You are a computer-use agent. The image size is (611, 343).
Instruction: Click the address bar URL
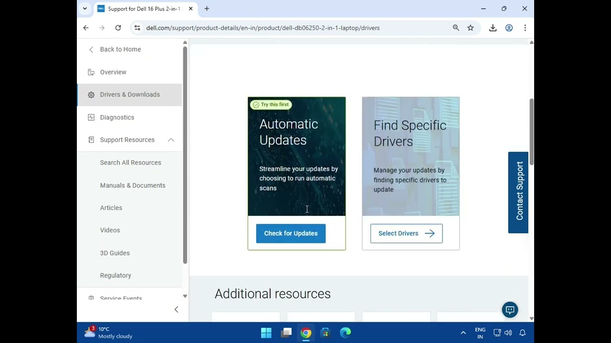point(263,28)
